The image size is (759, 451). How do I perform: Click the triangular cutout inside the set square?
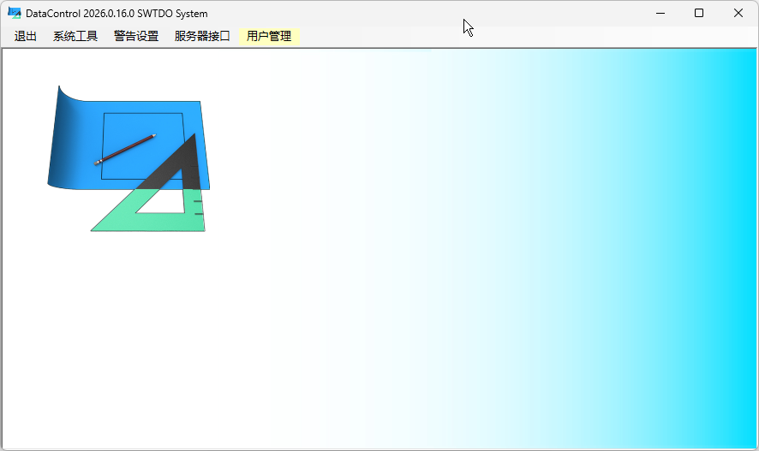(x=167, y=204)
